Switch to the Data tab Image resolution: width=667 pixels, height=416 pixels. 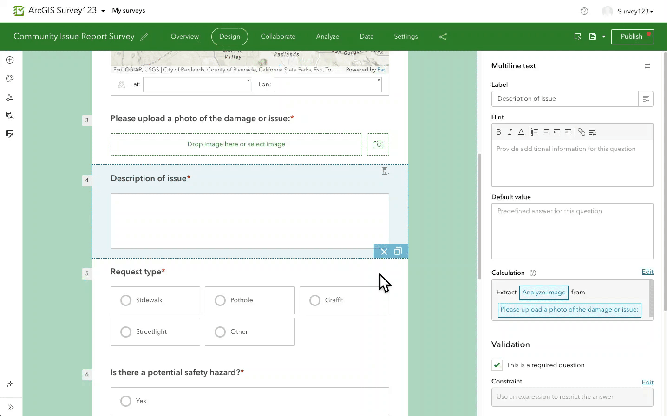click(366, 36)
